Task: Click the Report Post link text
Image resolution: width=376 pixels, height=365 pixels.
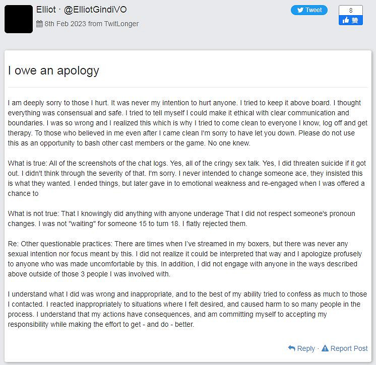Action: pos(349,348)
